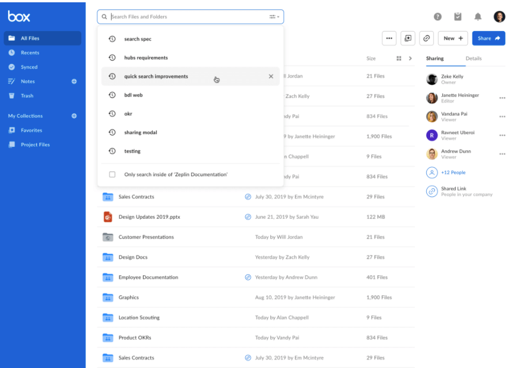Click the copy shared link icon button
The image size is (507, 368).
point(426,38)
